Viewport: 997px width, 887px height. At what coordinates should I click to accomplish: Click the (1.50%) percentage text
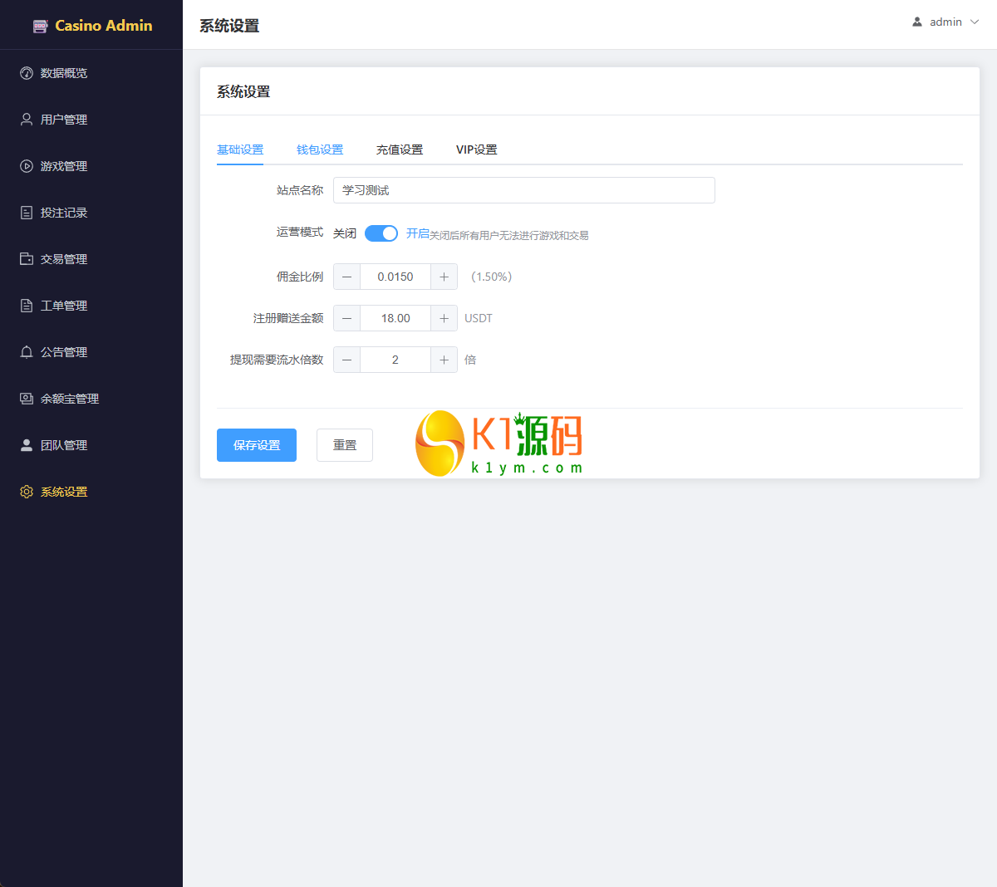pyautogui.click(x=492, y=277)
